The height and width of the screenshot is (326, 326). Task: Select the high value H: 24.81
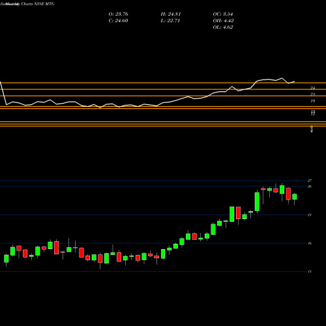[171, 14]
